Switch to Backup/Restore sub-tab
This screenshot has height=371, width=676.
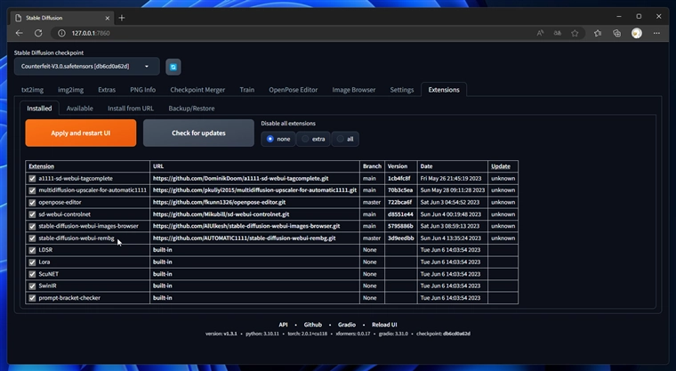point(191,109)
